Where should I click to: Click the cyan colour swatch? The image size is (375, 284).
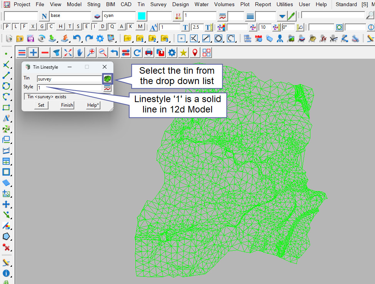pos(142,16)
